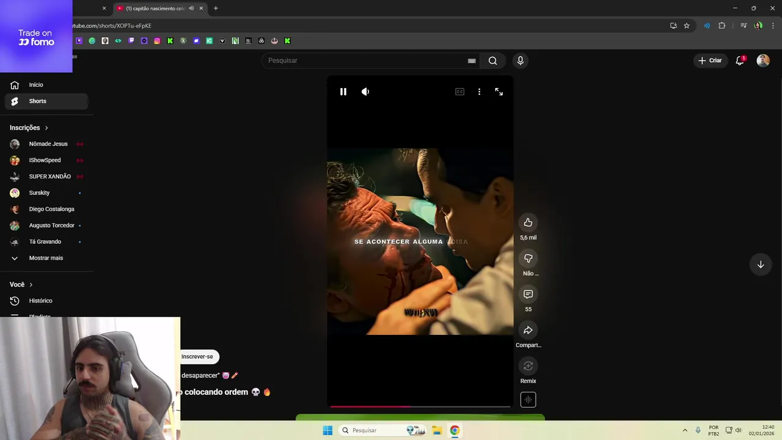
Task: Open Chrome's three-dot menu
Action: [773, 26]
